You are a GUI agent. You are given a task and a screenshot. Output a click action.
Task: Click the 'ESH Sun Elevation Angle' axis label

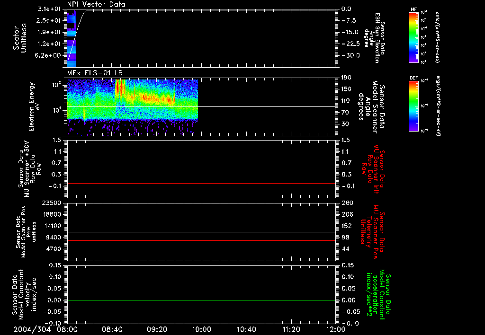point(375,38)
